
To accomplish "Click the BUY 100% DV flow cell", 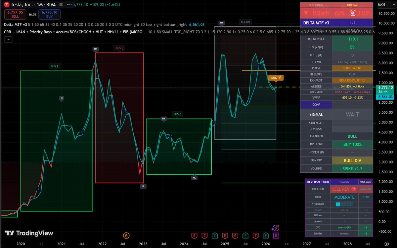I will point(352,144).
